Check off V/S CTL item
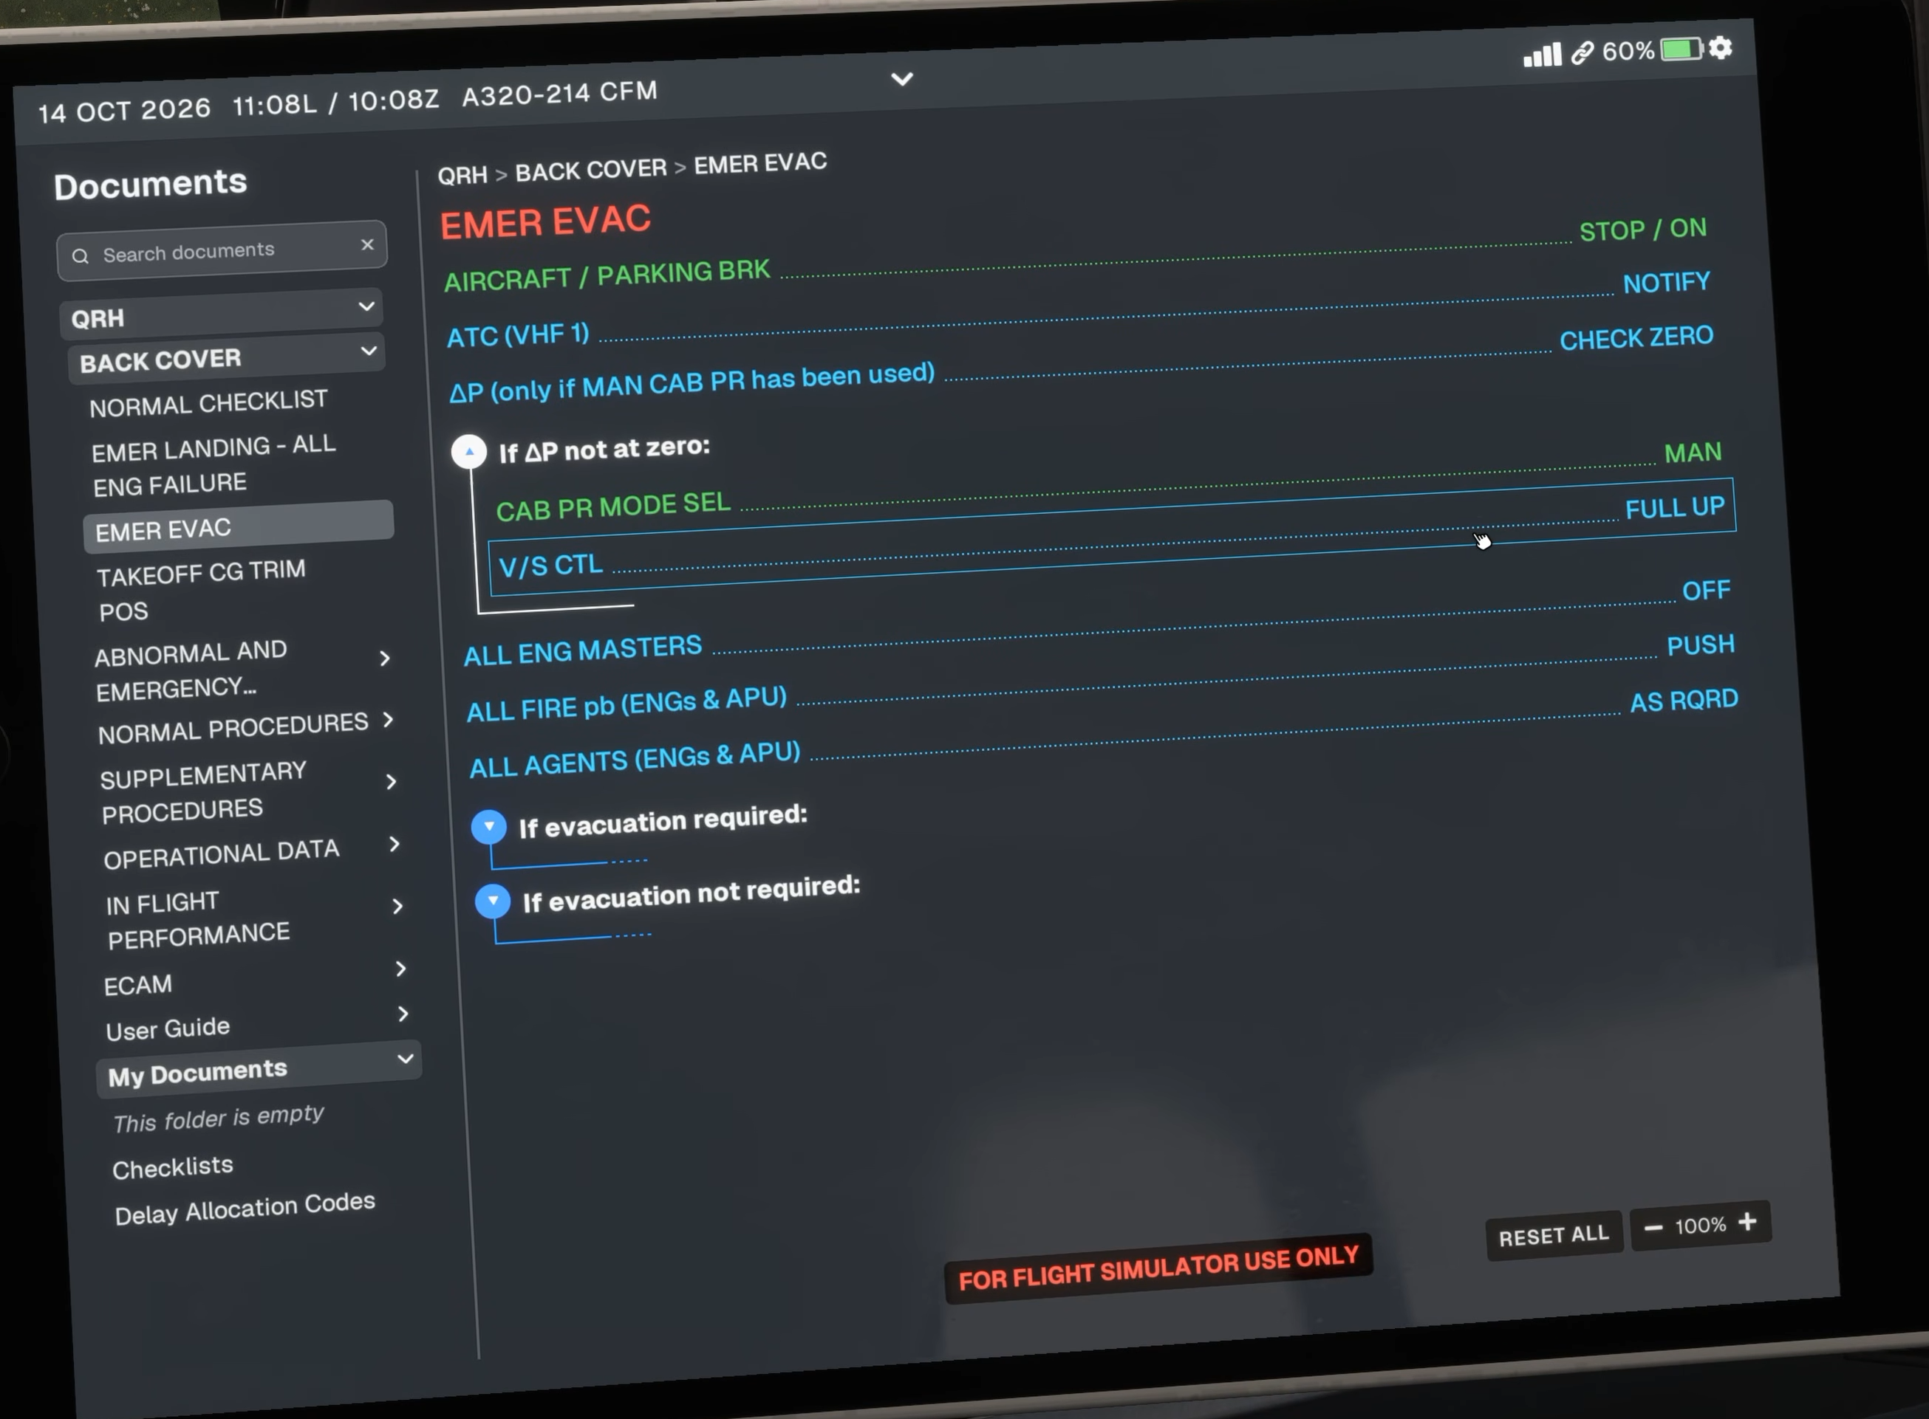1929x1419 pixels. [x=1113, y=537]
